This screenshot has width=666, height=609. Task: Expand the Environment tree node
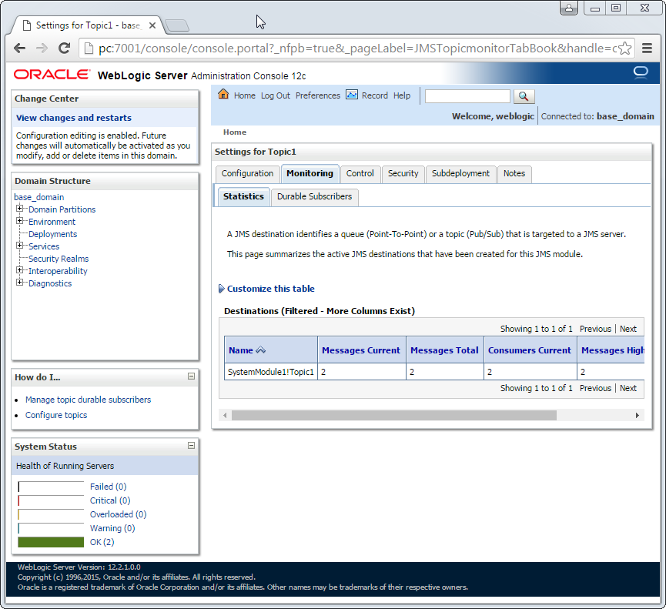[x=19, y=221]
